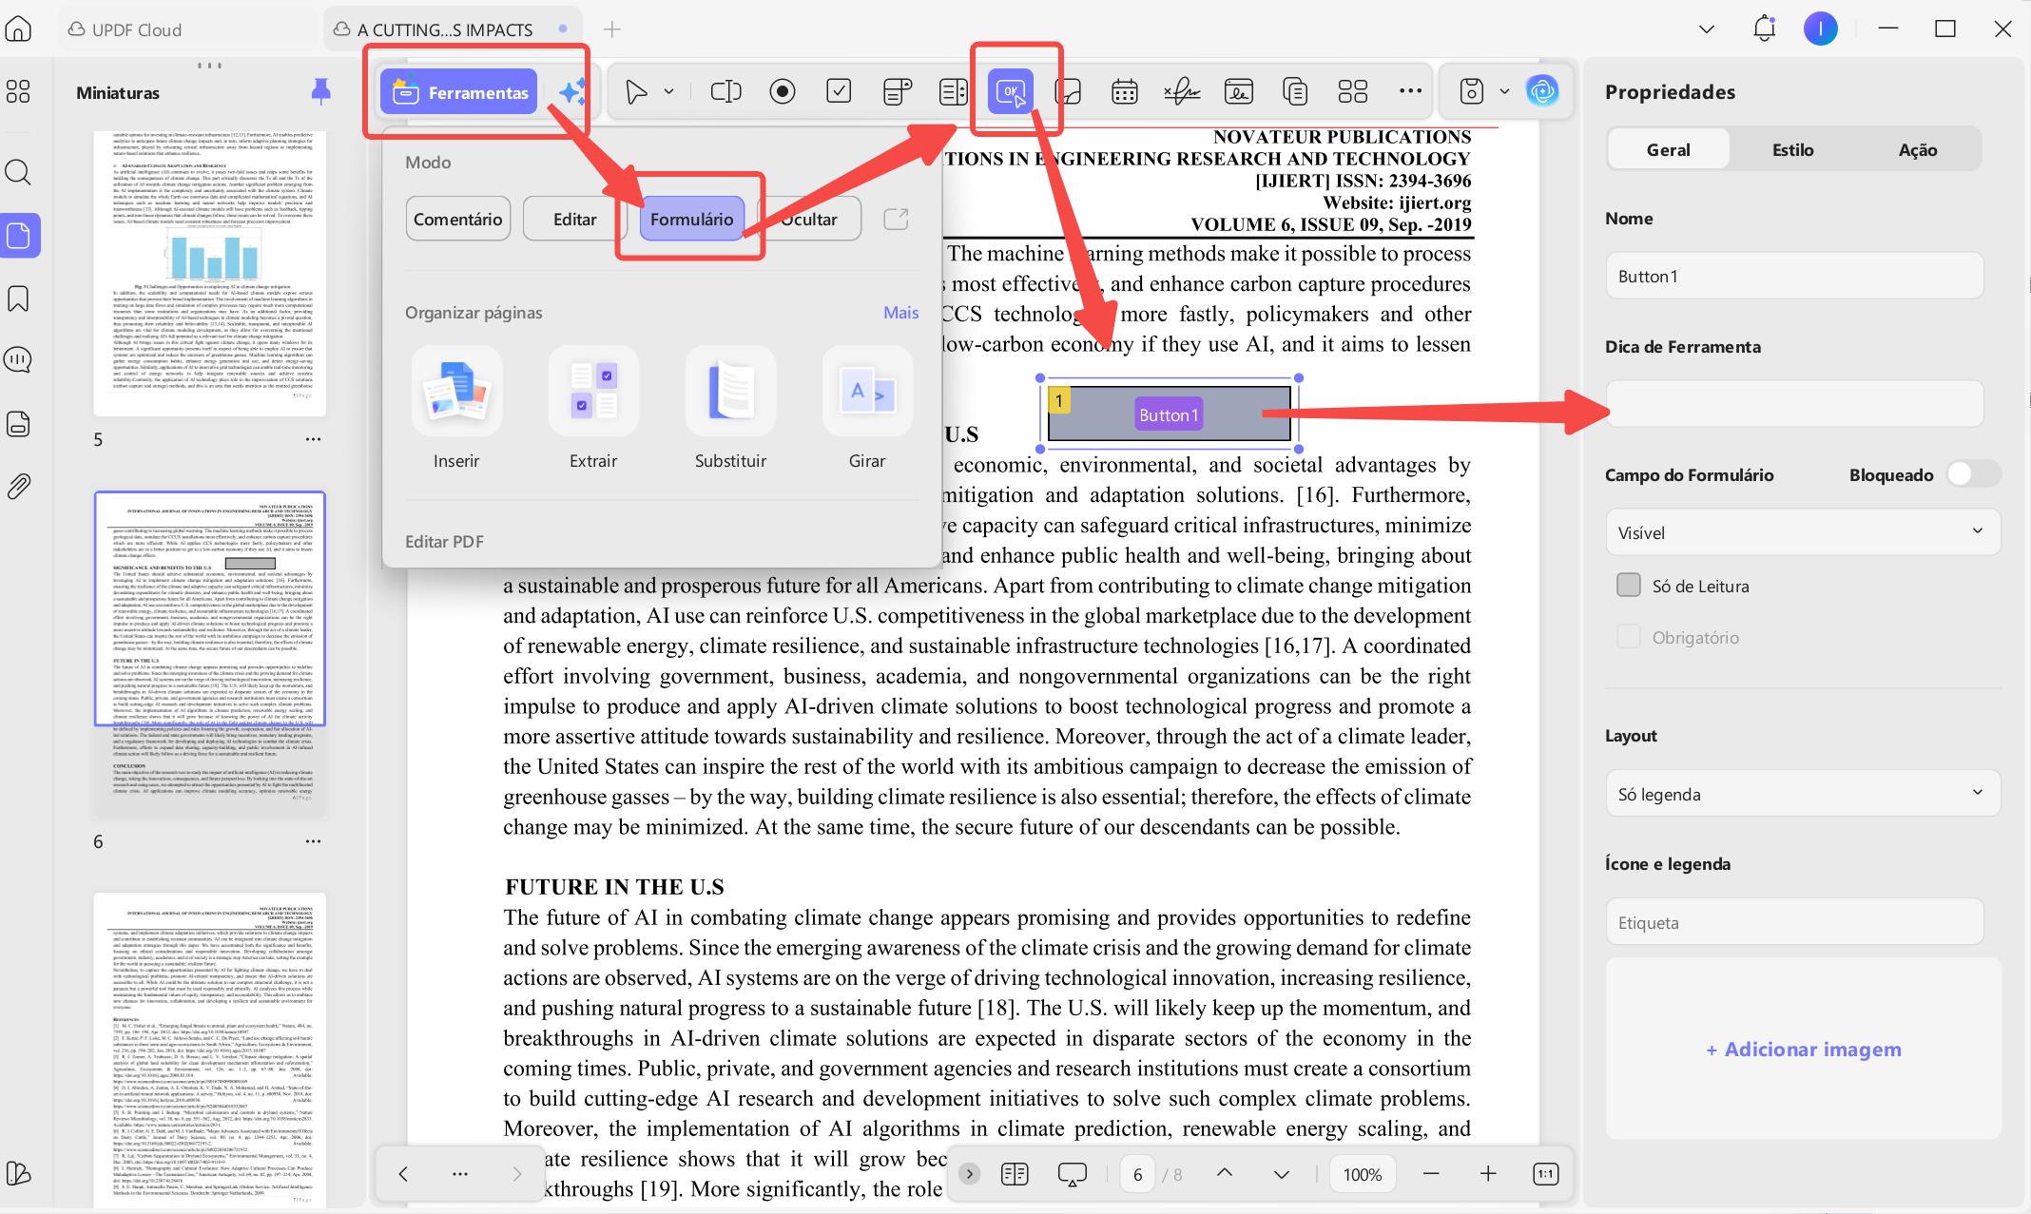Screen dimensions: 2031x1214
Task: Click the Dica de Ferramenta input field
Action: (x=1794, y=404)
